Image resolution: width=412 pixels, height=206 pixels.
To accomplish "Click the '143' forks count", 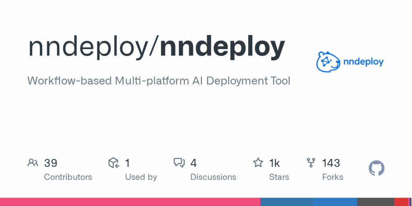I will [331, 163].
